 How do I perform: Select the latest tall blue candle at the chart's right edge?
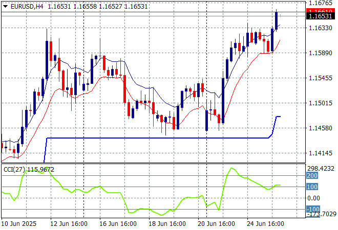(277, 20)
